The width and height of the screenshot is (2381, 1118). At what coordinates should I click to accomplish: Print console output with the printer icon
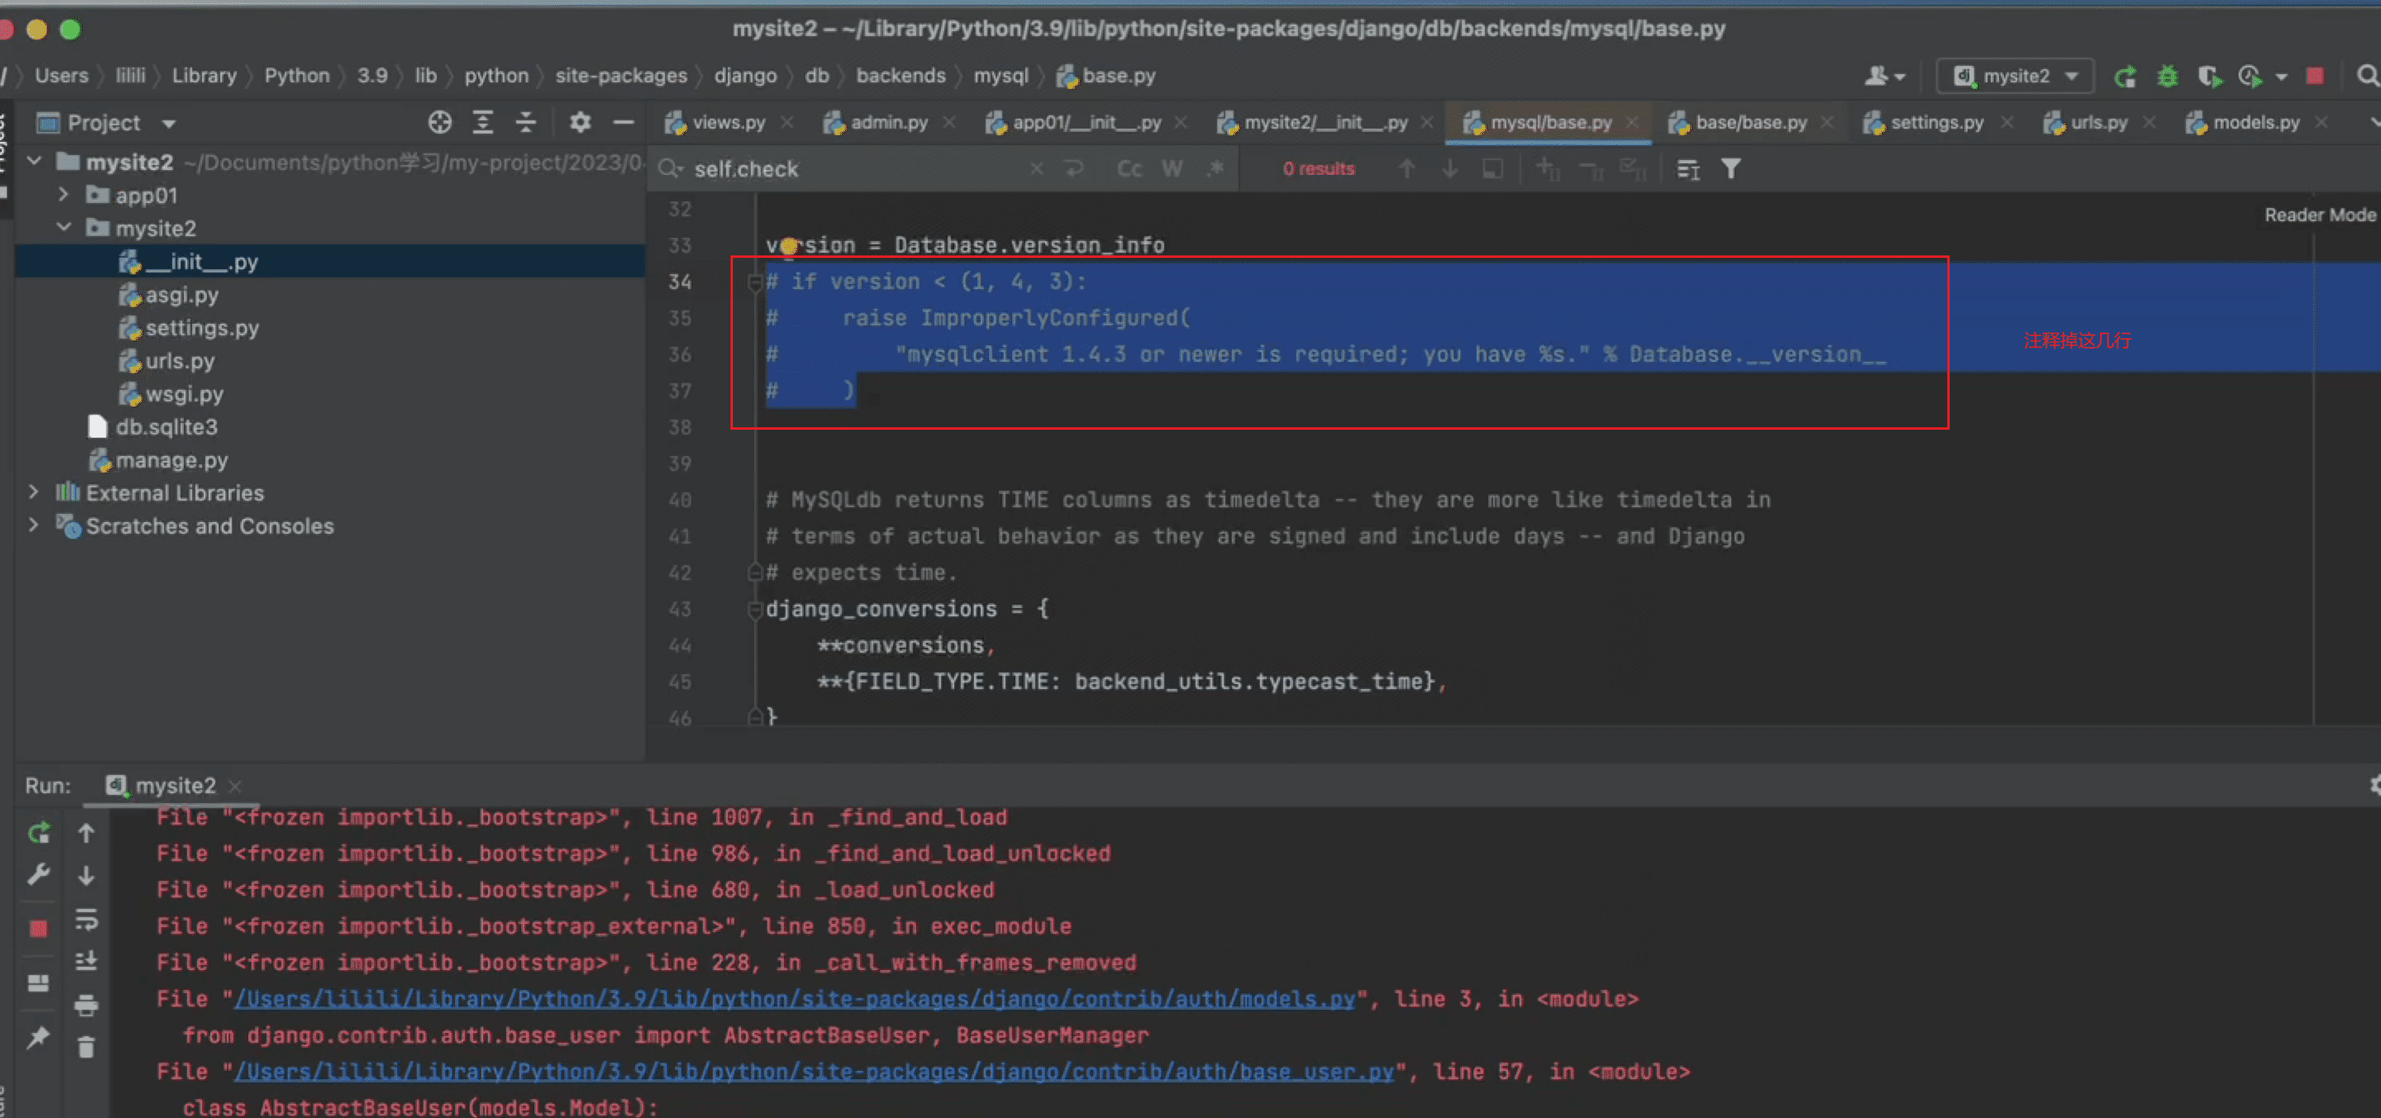[x=86, y=1004]
